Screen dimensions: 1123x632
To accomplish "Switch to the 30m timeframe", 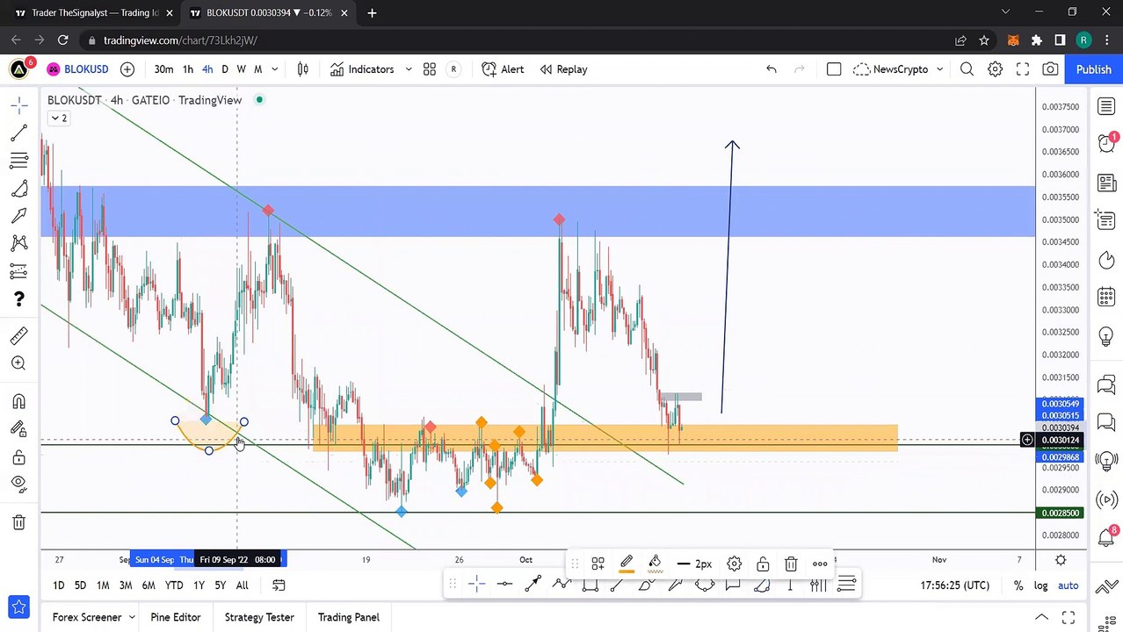I will (x=163, y=69).
